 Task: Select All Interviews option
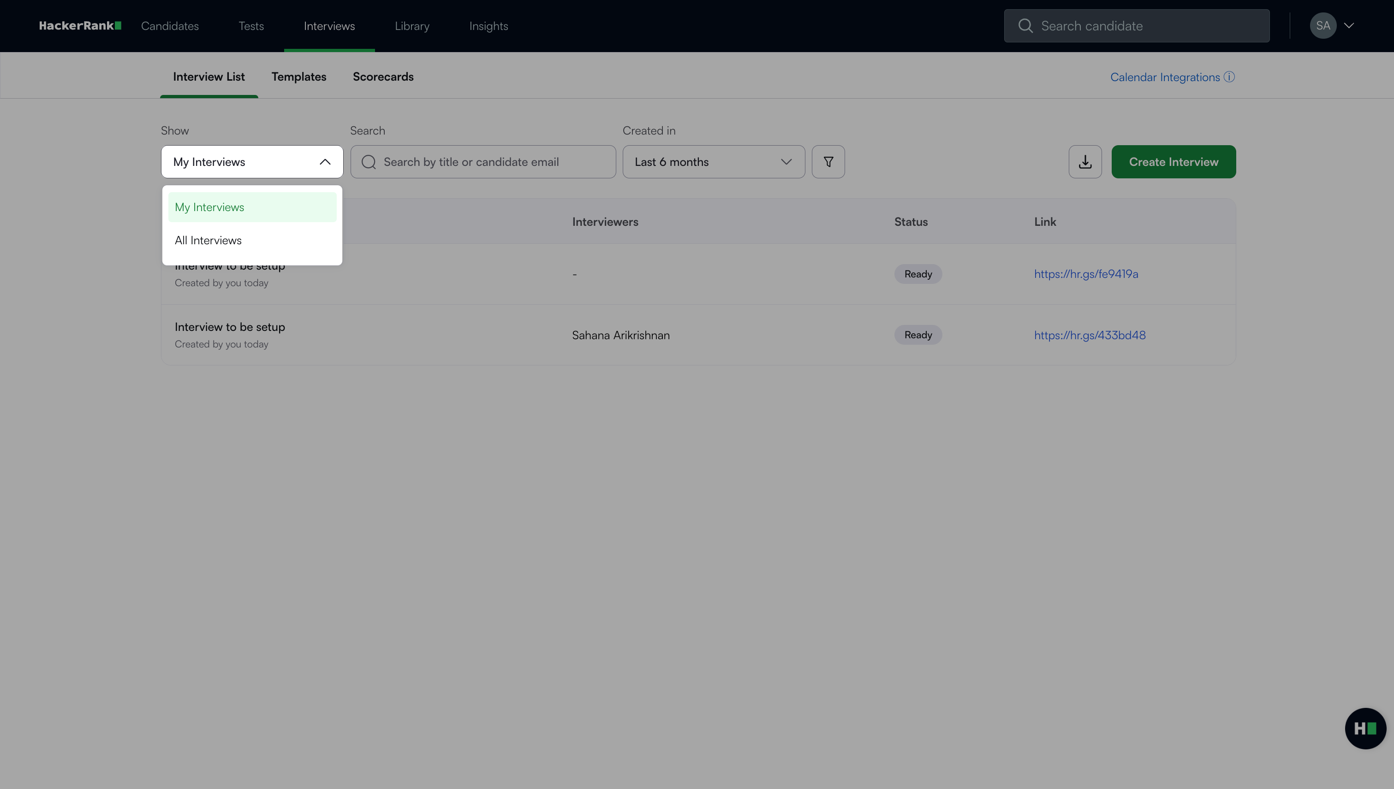[209, 240]
